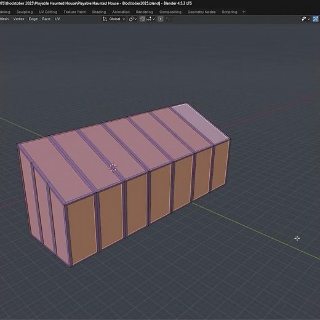The width and height of the screenshot is (320, 320).
Task: Switch to the Geometry Nodes workspace
Action: (201, 12)
